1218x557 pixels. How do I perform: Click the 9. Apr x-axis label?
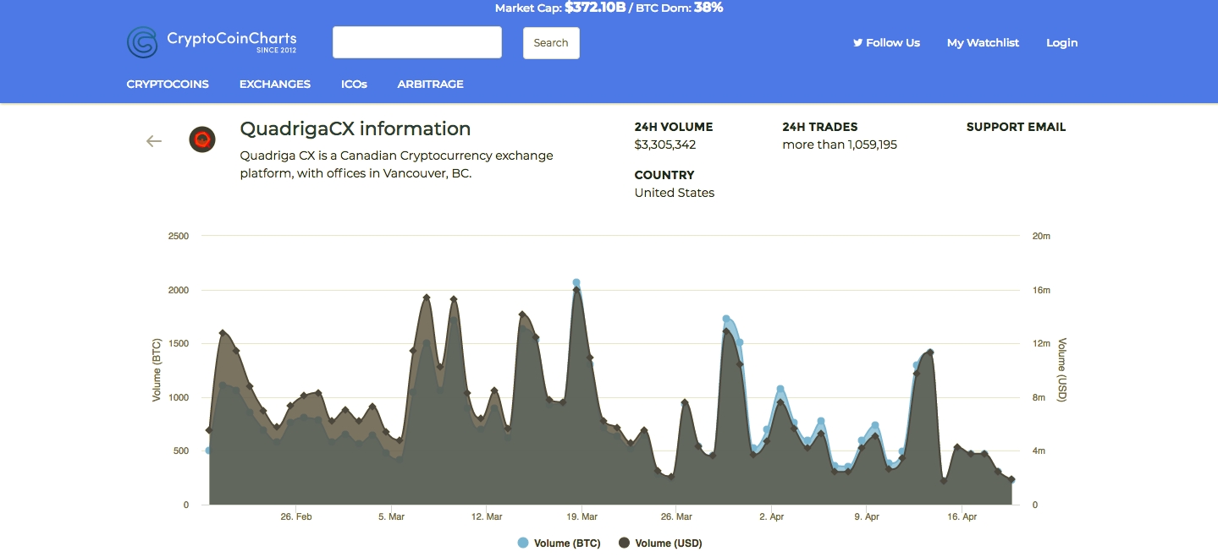pos(867,516)
